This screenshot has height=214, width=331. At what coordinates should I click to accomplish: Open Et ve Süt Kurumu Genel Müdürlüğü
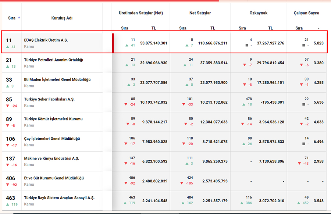[x=54, y=178]
